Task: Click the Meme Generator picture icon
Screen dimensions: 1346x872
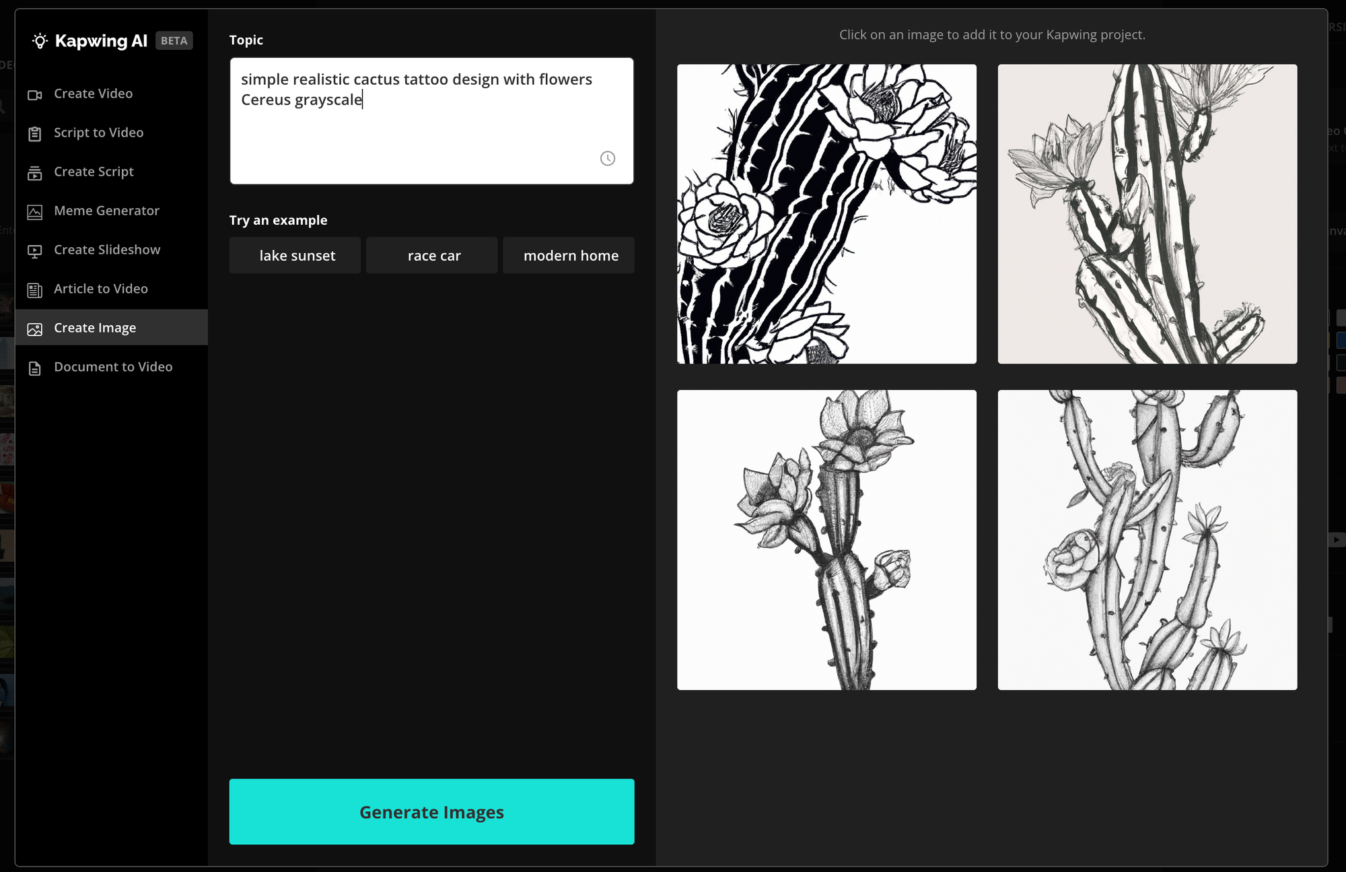Action: pos(34,212)
